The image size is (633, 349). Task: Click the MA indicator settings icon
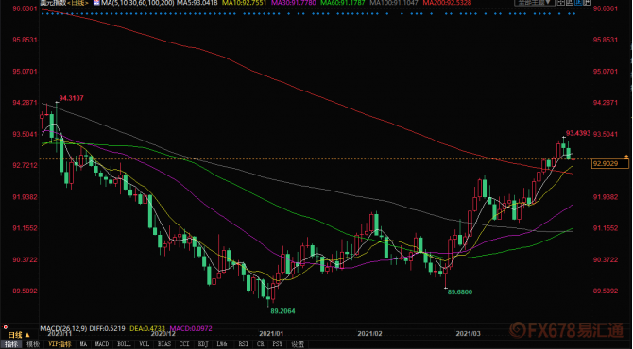point(96,3)
